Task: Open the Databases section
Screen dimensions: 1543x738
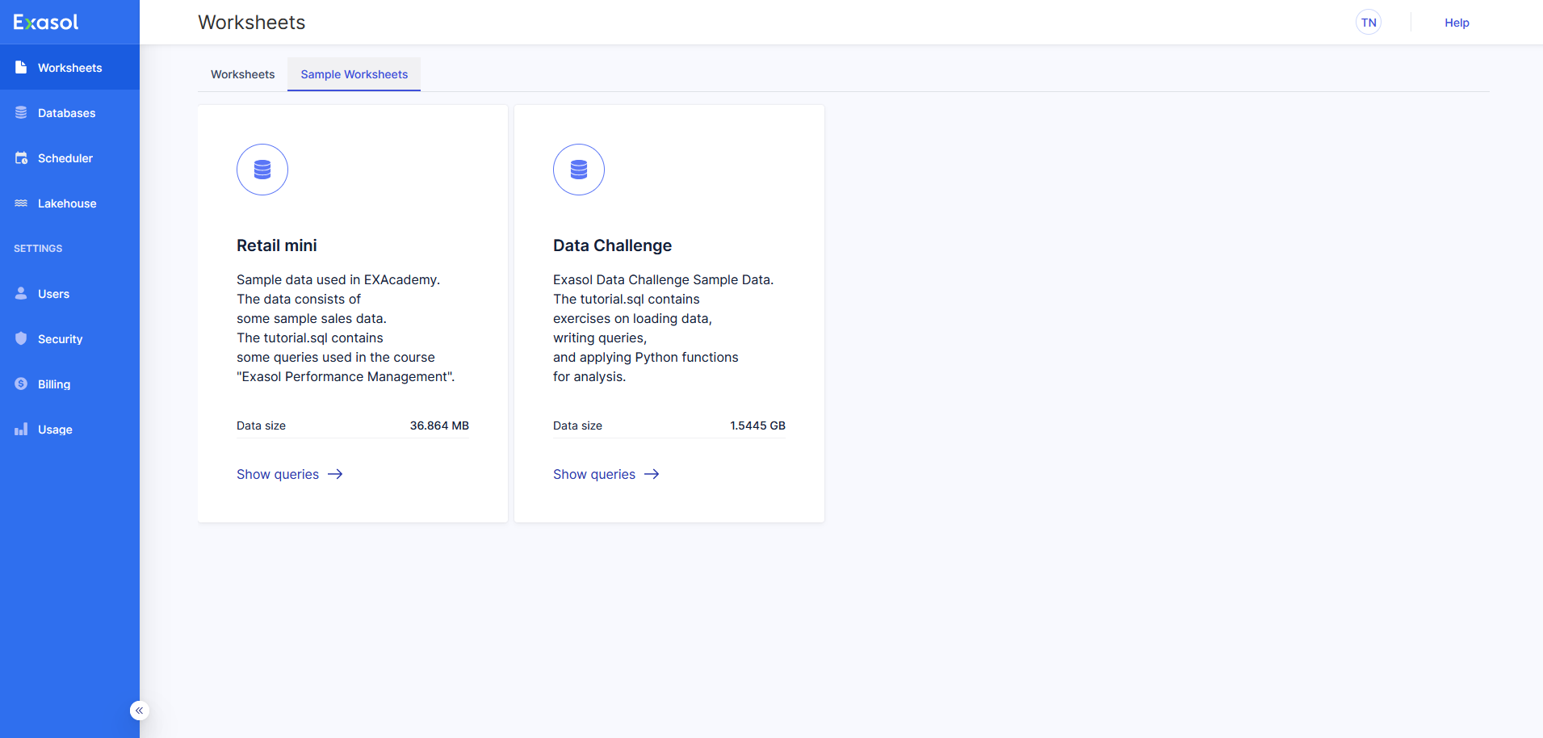Action: pyautogui.click(x=66, y=113)
